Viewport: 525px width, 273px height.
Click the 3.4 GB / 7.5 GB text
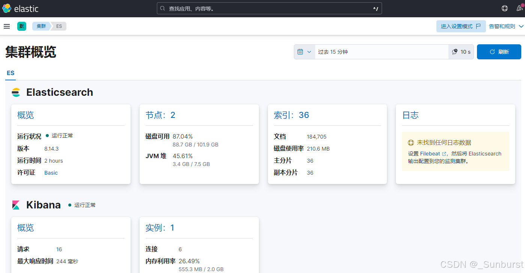click(x=191, y=164)
